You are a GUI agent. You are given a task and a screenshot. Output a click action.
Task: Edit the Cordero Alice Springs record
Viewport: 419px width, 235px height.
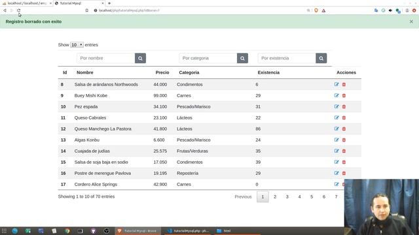point(337,184)
